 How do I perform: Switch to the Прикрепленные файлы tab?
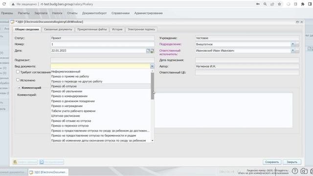tap(92, 29)
